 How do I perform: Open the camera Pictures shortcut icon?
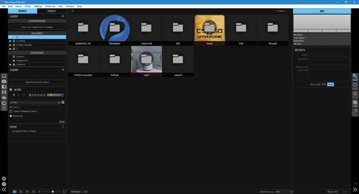[x=4, y=81]
